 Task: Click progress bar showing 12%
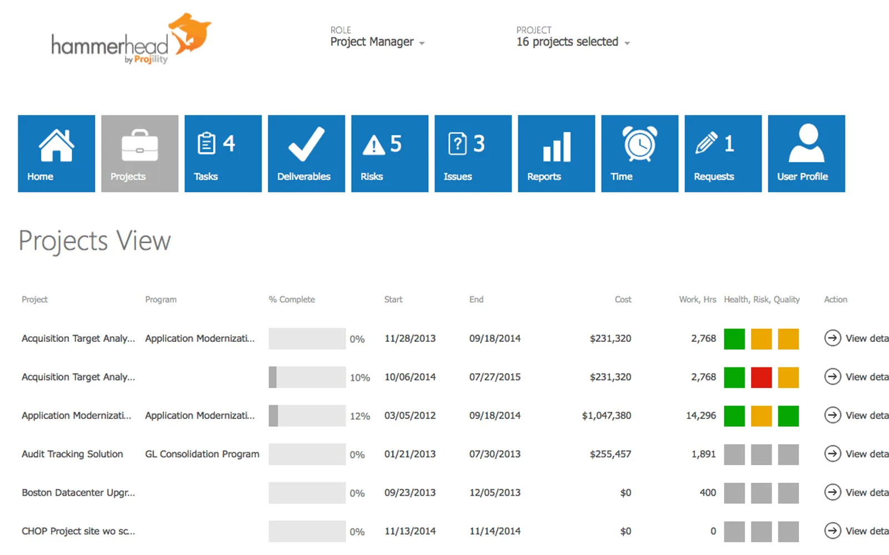(307, 416)
